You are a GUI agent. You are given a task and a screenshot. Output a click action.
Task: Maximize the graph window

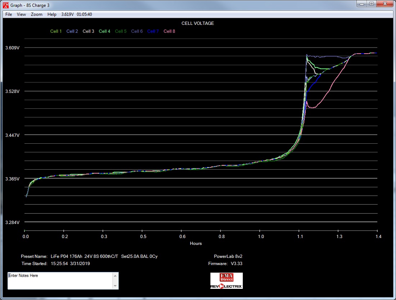(372, 4)
